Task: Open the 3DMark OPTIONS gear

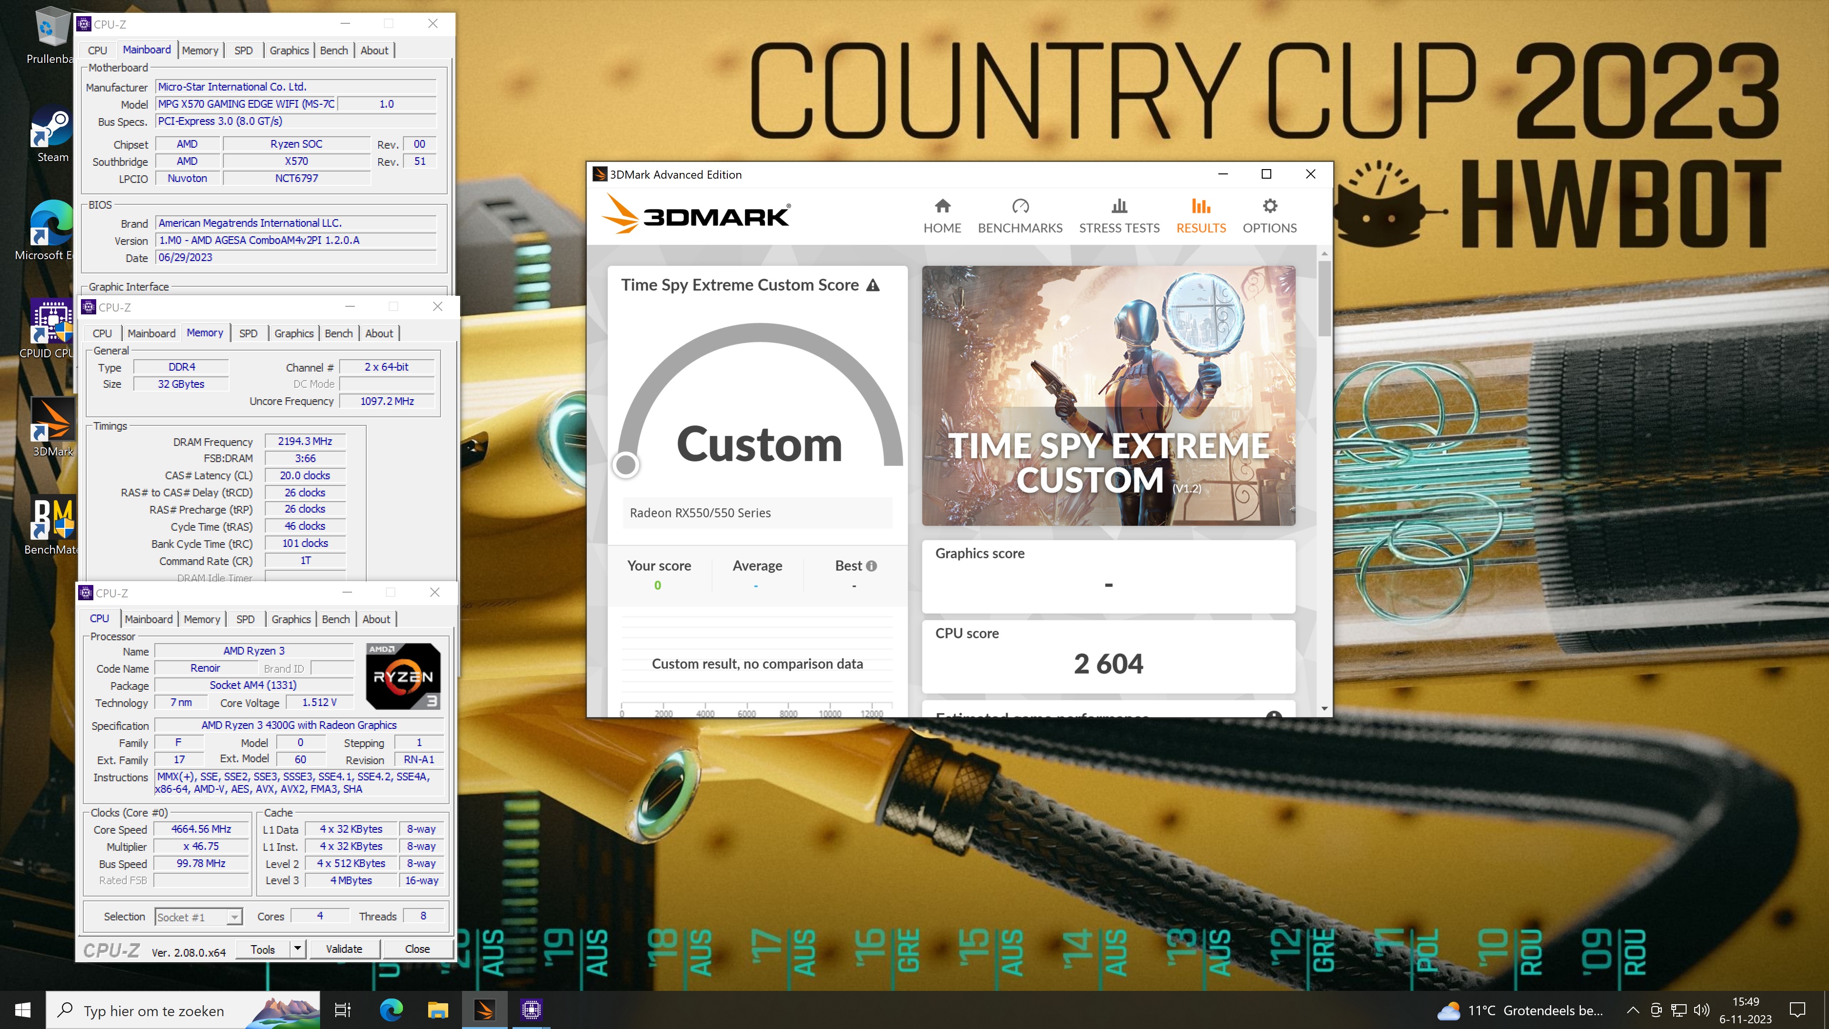Action: pos(1269,216)
